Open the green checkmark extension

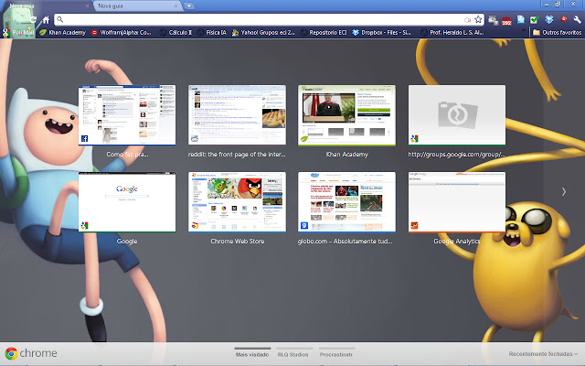click(x=534, y=20)
